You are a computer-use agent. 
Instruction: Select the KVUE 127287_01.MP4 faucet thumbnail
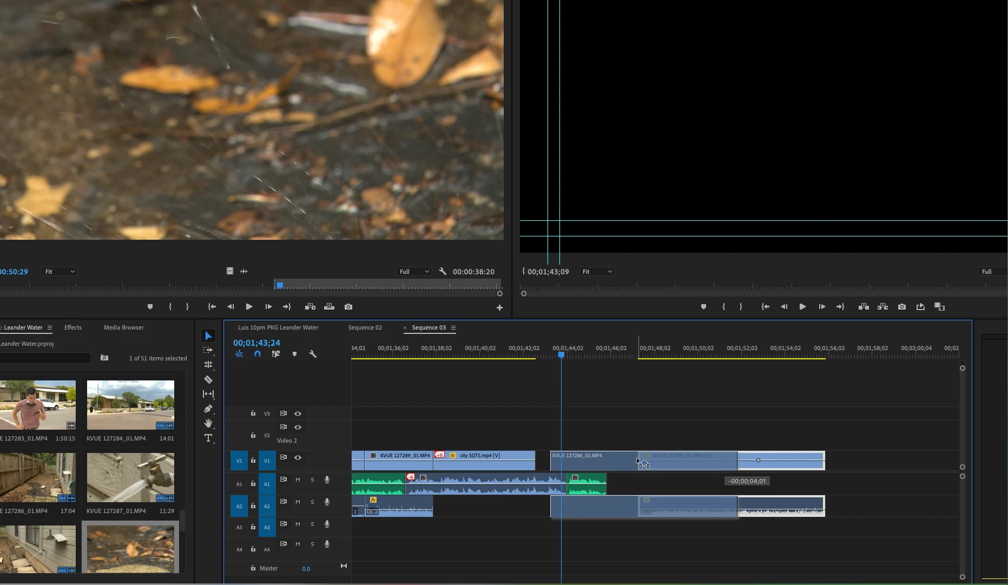click(130, 477)
